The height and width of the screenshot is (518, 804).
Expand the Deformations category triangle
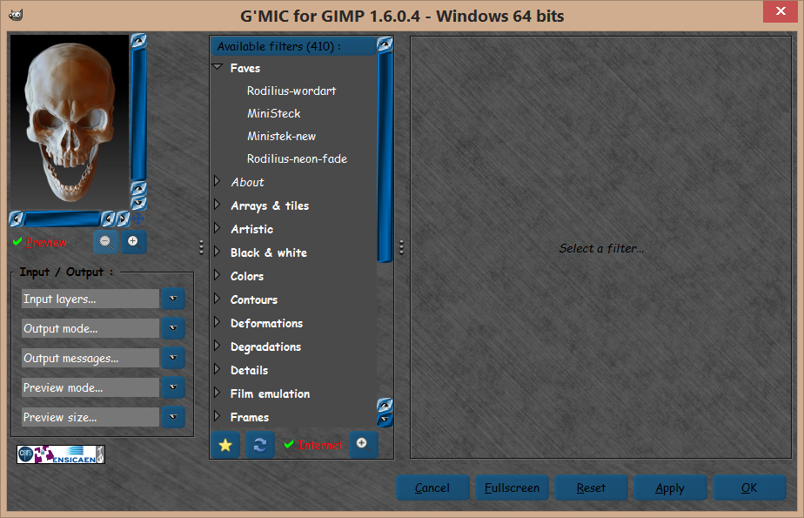coord(218,322)
